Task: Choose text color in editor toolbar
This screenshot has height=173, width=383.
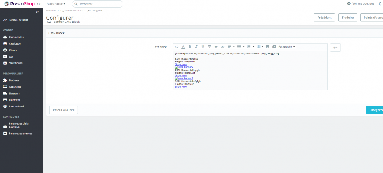Action: 183,46
